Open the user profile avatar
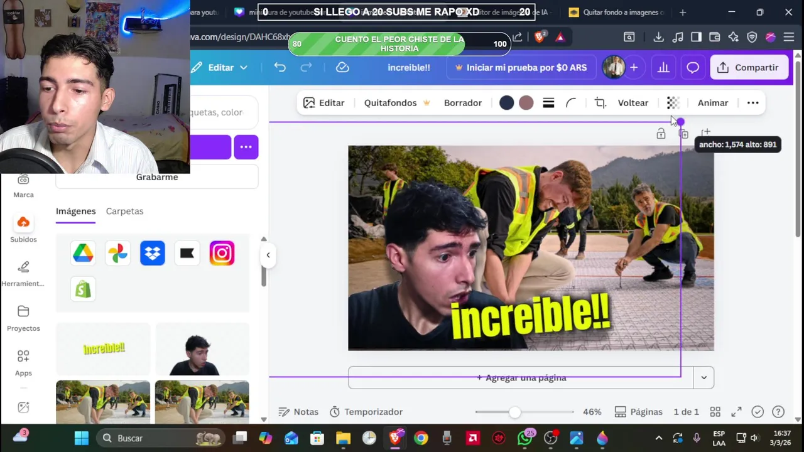Screen dimensions: 804x452 (614, 67)
